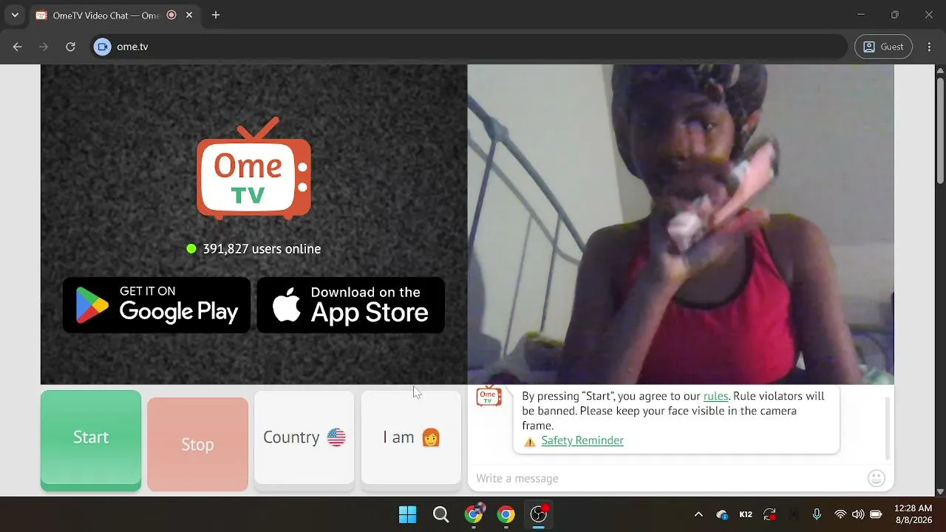
Task: Click the yellow warning triangle icon
Action: [530, 441]
